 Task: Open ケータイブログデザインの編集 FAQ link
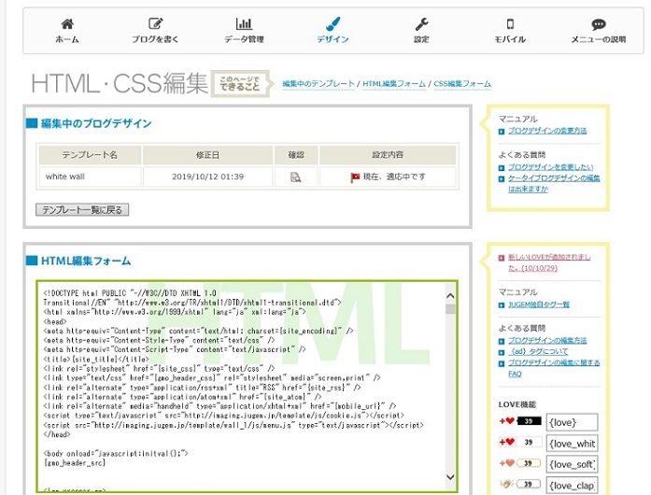[554, 184]
